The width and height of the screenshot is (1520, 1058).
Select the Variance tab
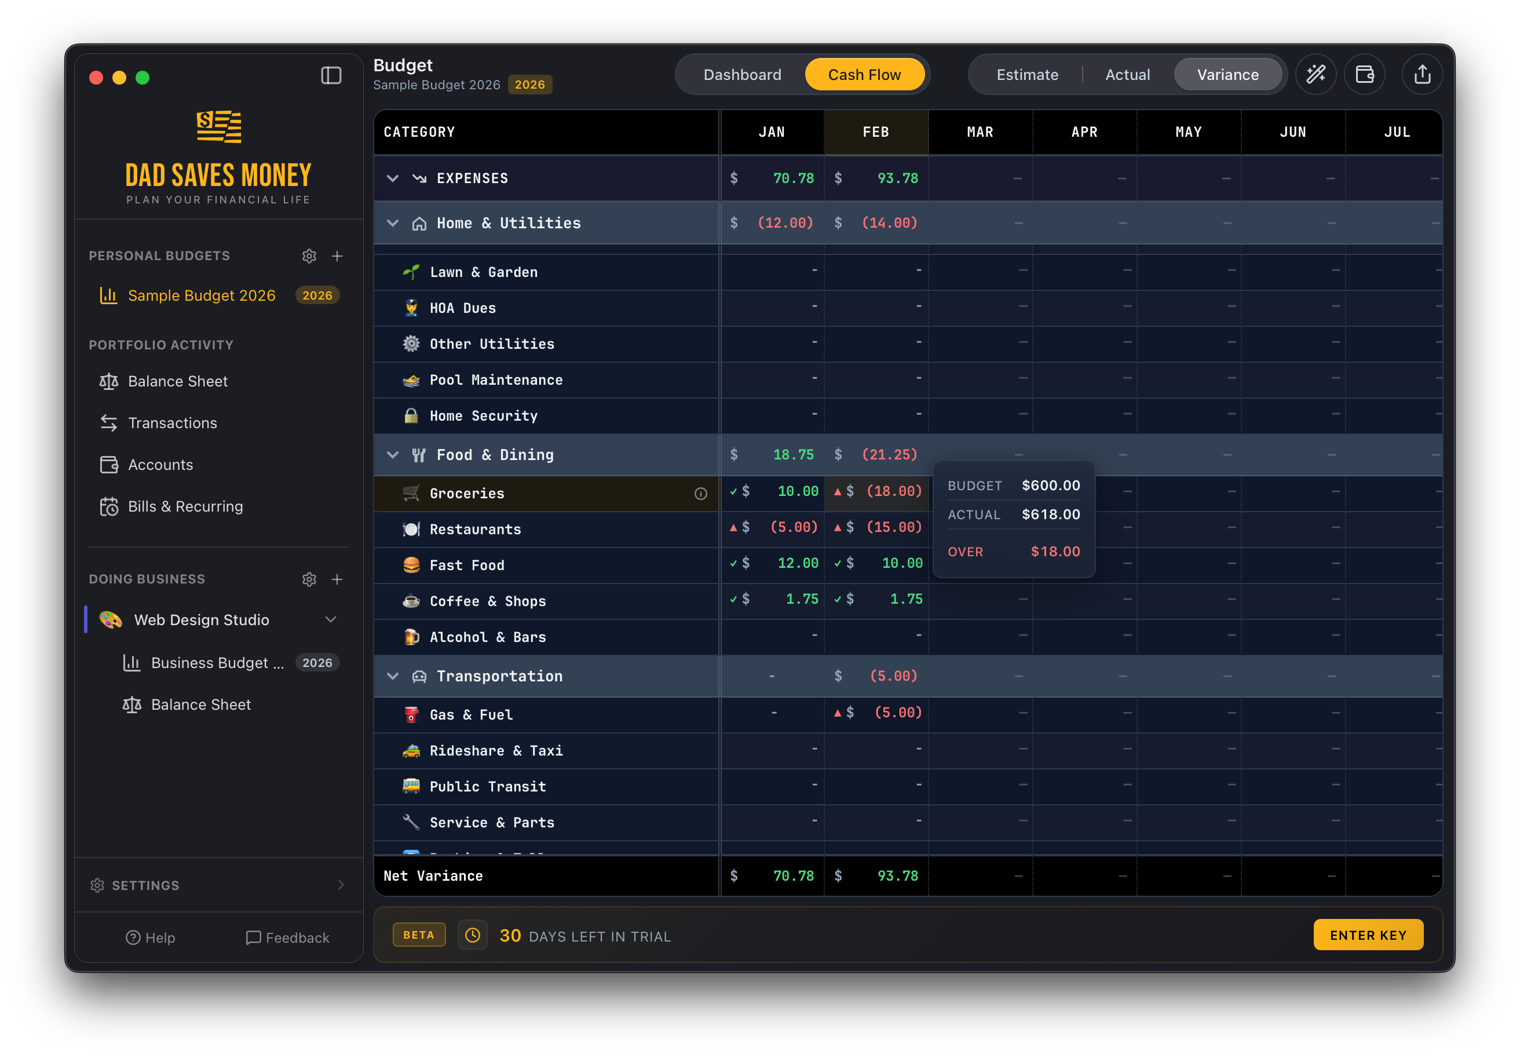(1229, 74)
